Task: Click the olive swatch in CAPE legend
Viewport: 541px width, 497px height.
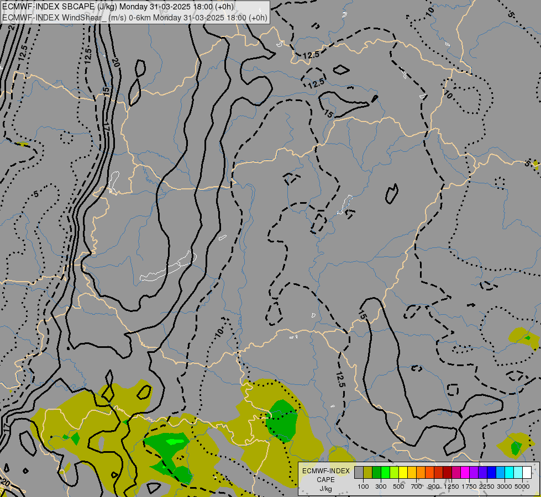Action: pyautogui.click(x=368, y=472)
